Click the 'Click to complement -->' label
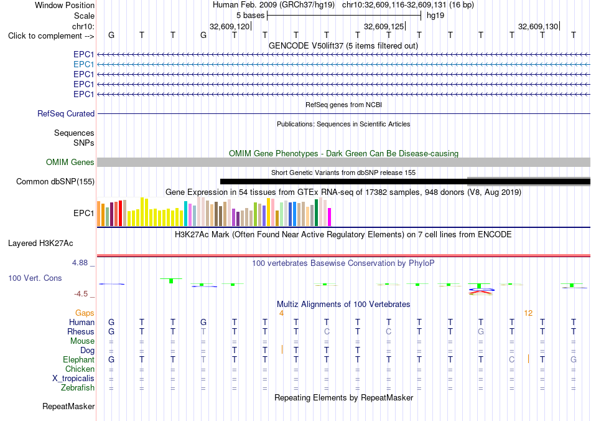Viewport: 591px width, 421px height. click(51, 36)
